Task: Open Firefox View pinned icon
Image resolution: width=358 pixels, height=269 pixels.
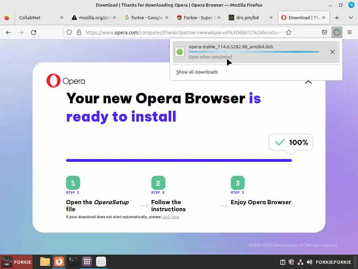Action: [x=7, y=18]
